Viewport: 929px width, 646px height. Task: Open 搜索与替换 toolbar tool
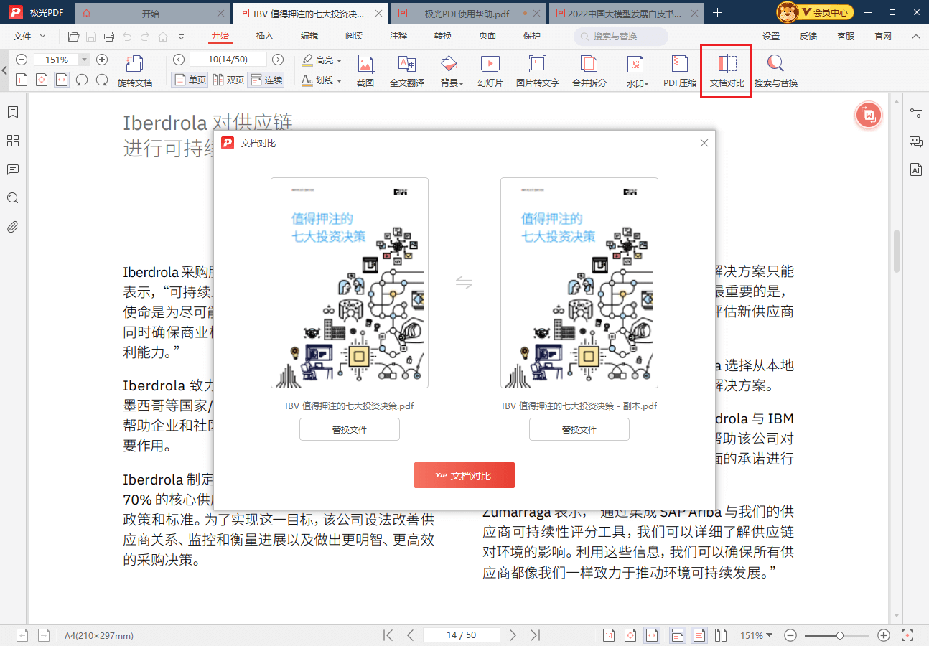coord(775,72)
